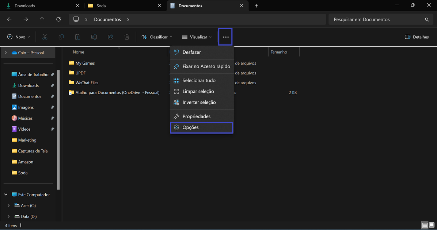Click the Delete (trash) icon
Screen dimensions: 437x230
click(x=126, y=37)
